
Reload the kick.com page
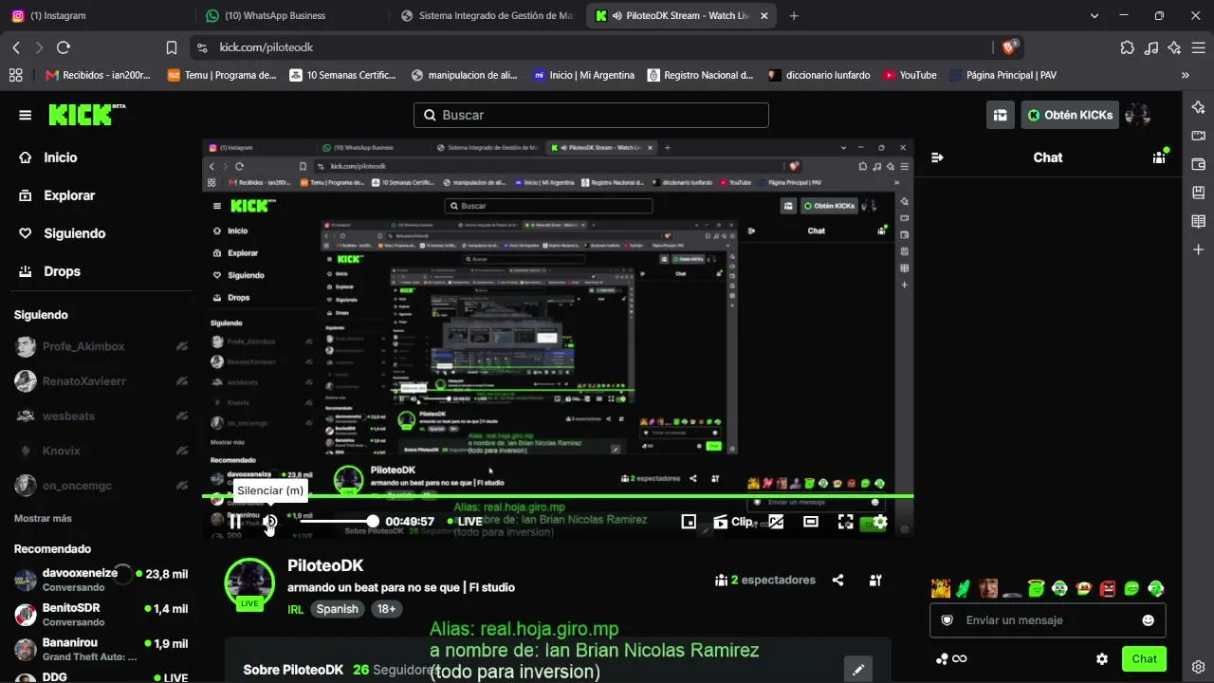pyautogui.click(x=64, y=47)
